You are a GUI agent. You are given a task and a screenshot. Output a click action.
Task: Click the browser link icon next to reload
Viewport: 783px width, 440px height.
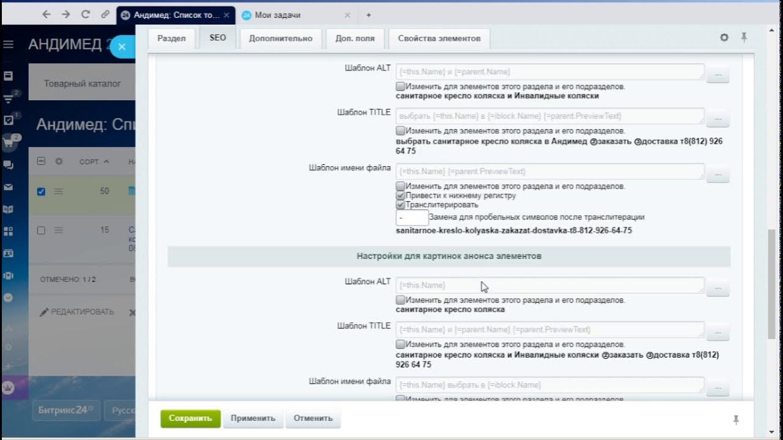tap(105, 15)
